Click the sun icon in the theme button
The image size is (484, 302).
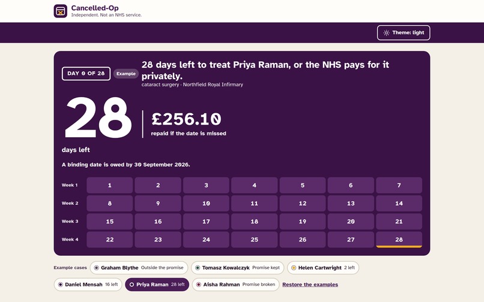[386, 33]
